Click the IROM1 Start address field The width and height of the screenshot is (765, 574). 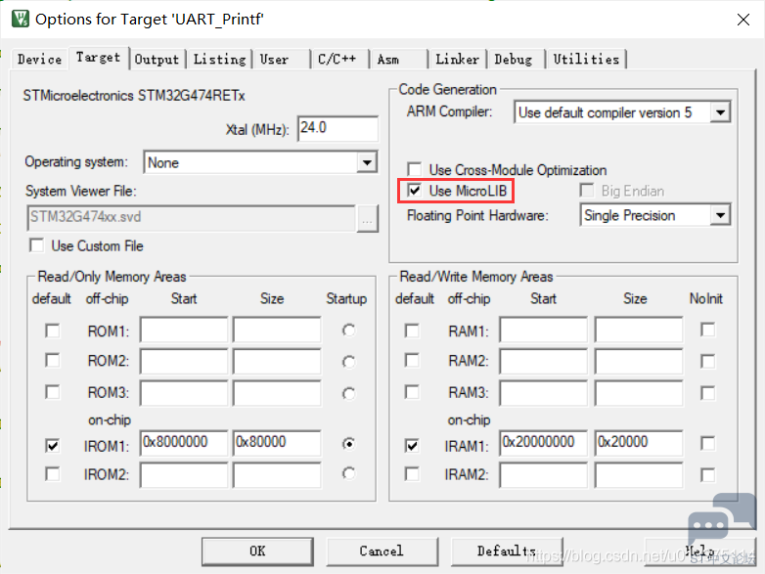[184, 443]
